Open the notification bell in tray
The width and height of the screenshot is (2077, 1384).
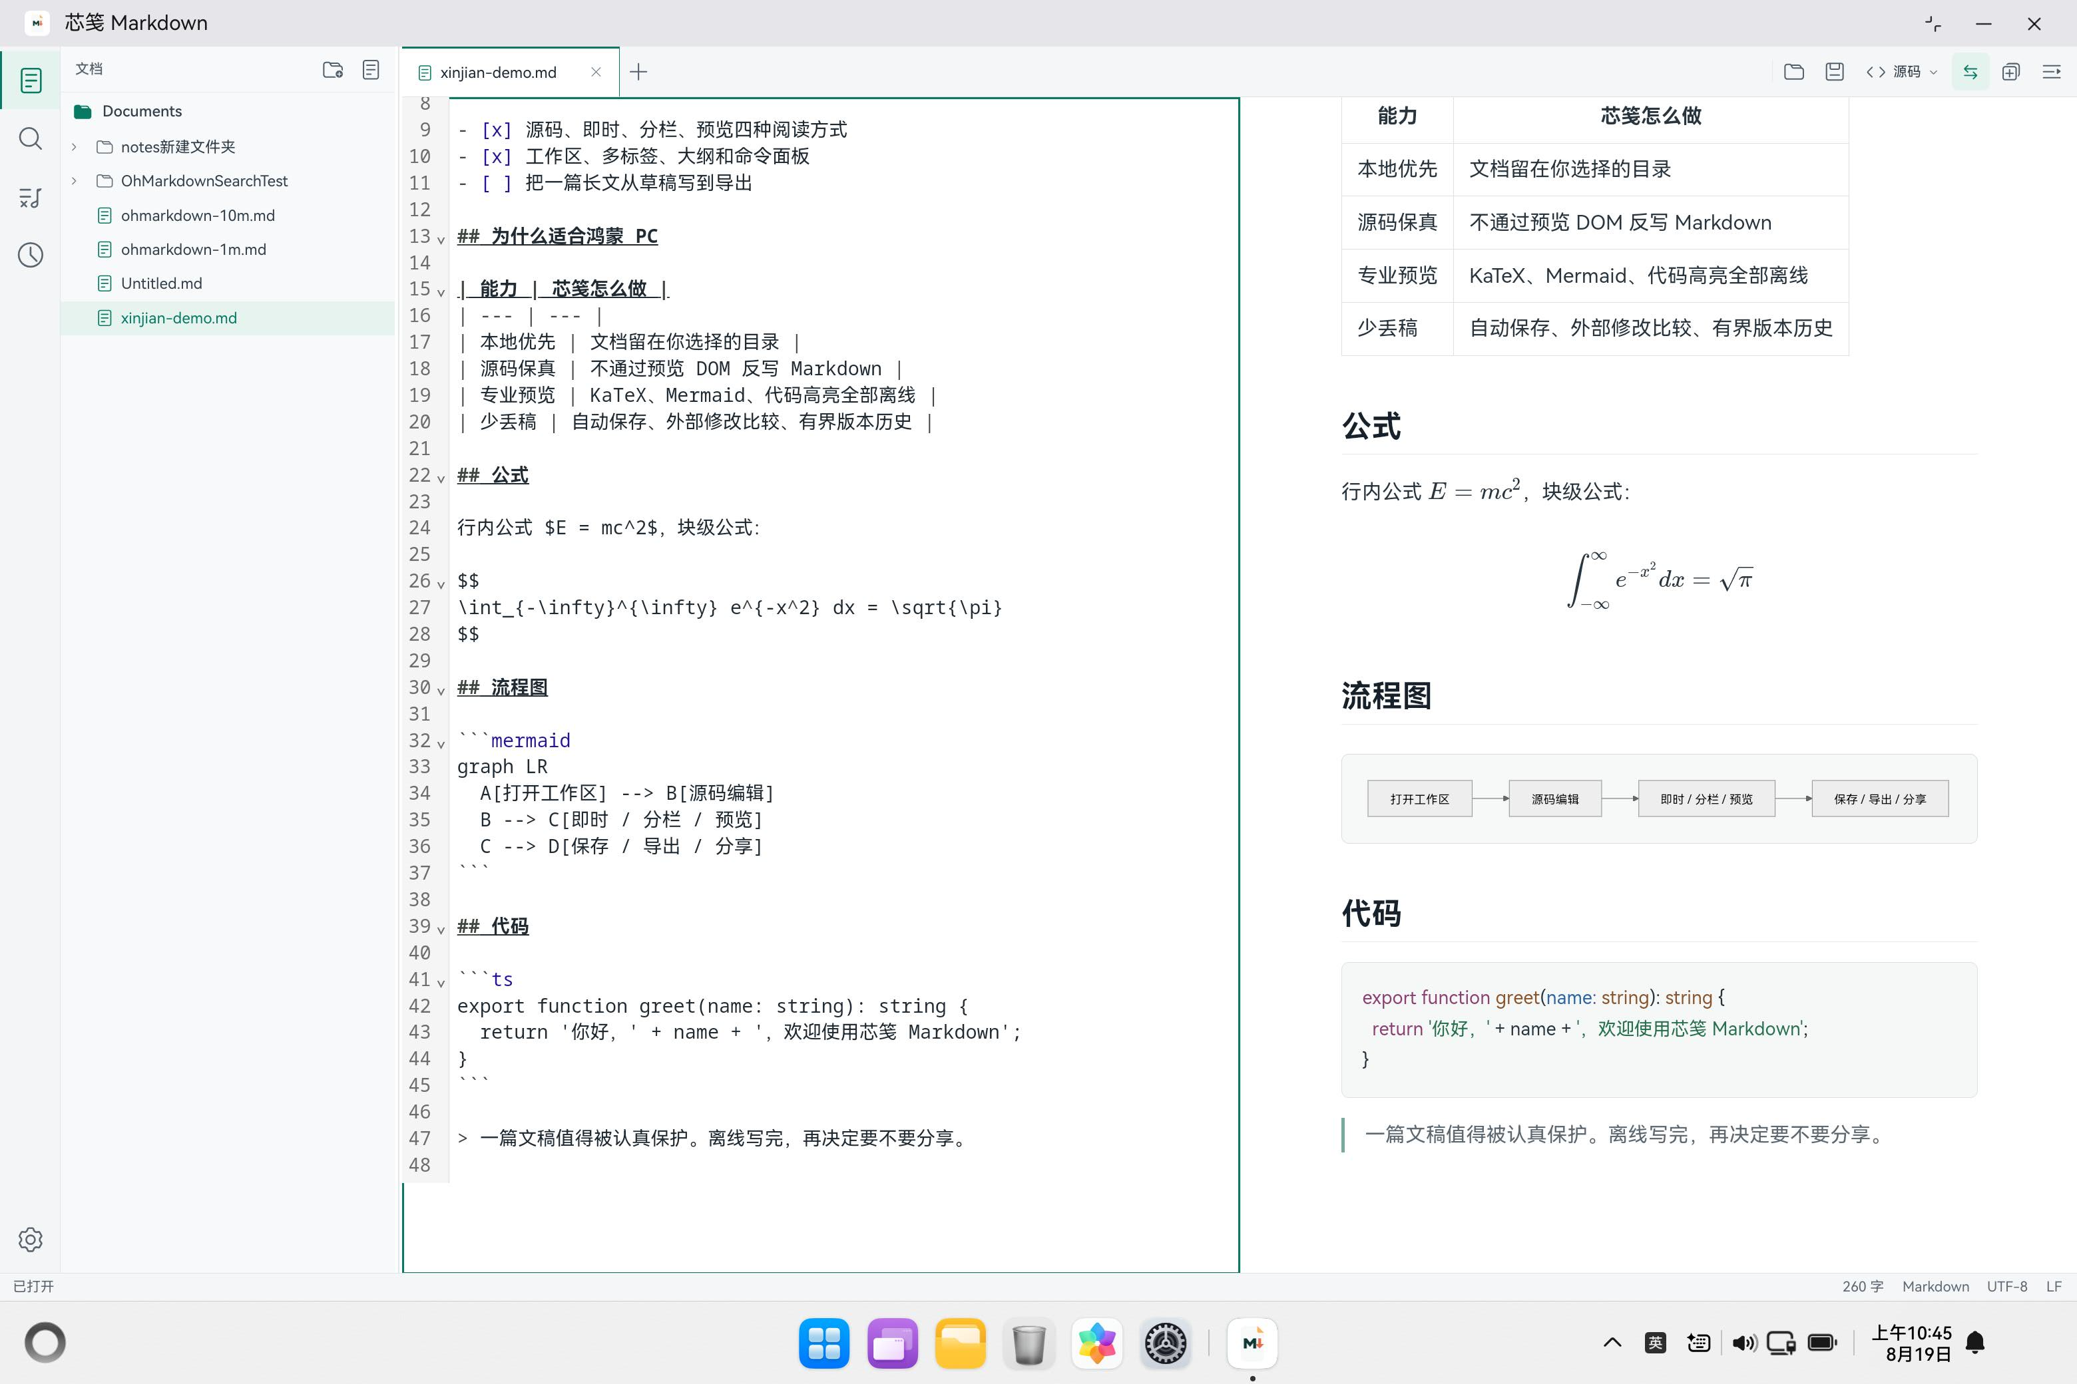(1975, 1343)
